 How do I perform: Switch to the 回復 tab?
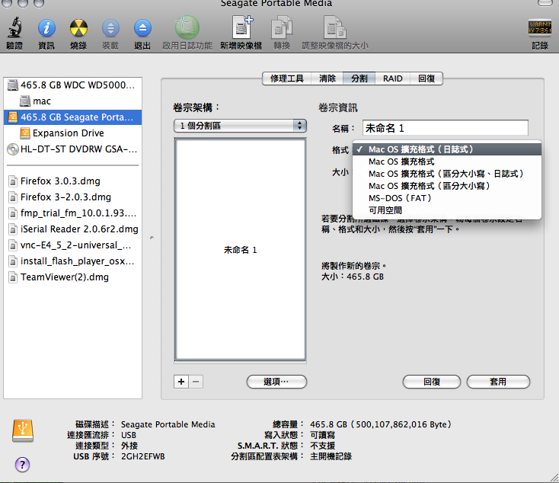[426, 78]
